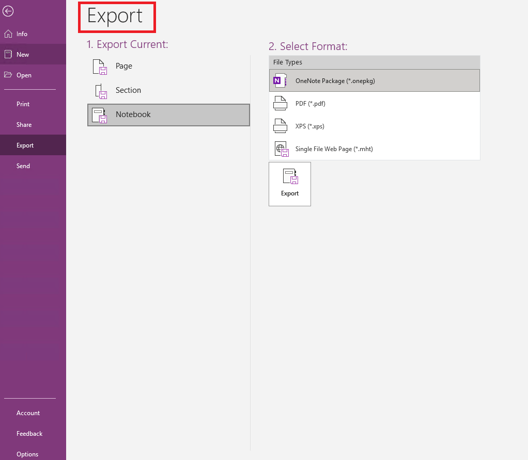
Task: Click the Notebook export icon
Action: coord(100,115)
